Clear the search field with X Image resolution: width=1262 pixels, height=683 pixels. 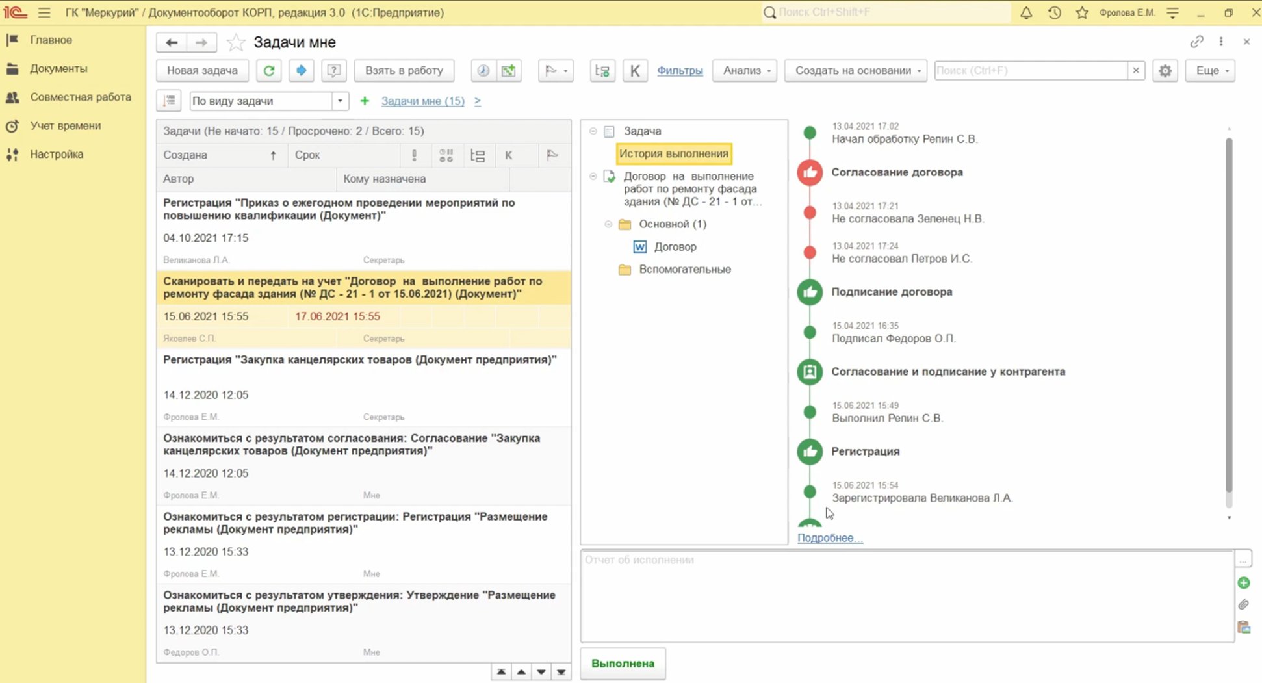(x=1136, y=70)
